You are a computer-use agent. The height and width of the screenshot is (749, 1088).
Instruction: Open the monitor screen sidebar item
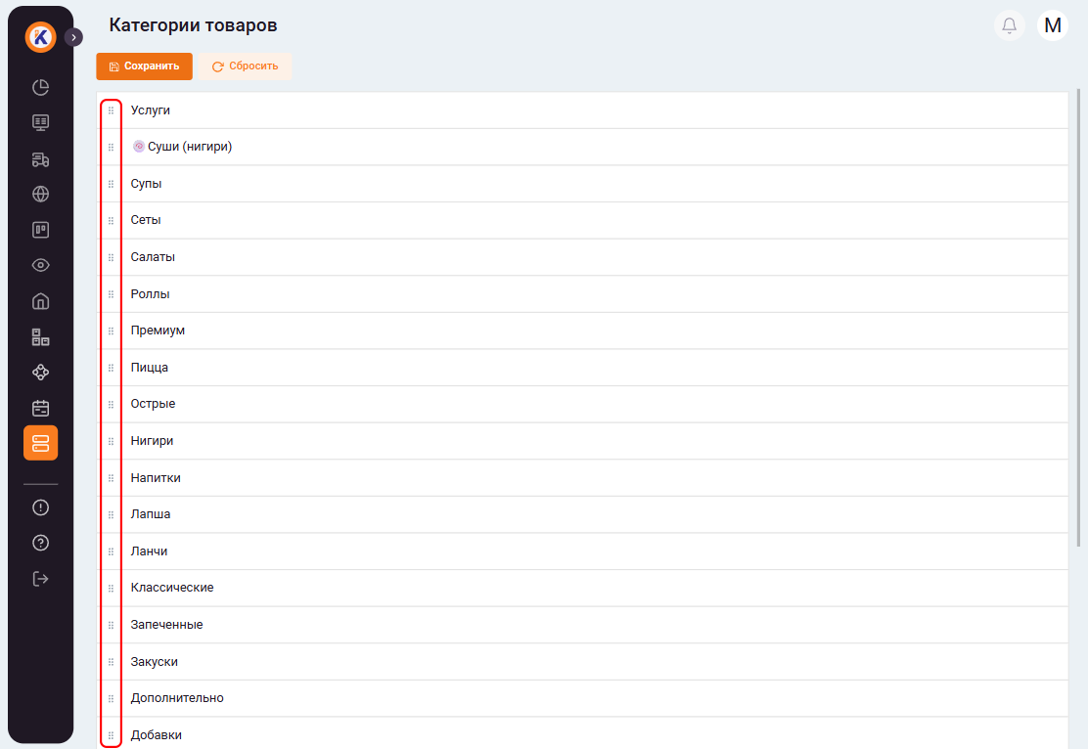(x=40, y=123)
